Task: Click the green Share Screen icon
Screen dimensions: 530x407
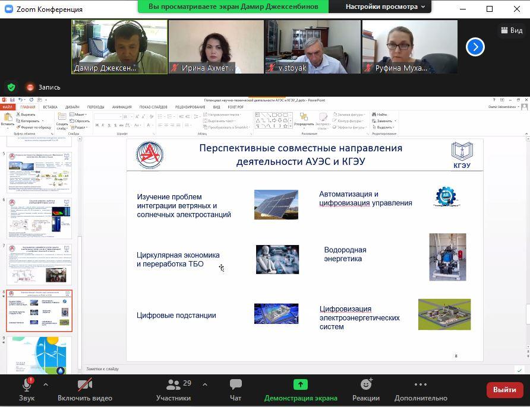Action: point(301,385)
